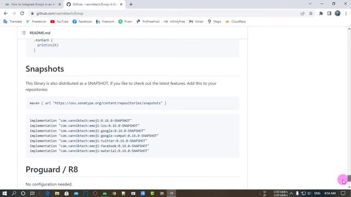Viewport: 351px width, 197px height.
Task: Open the Fiverr bookmark
Action: pos(125,21)
